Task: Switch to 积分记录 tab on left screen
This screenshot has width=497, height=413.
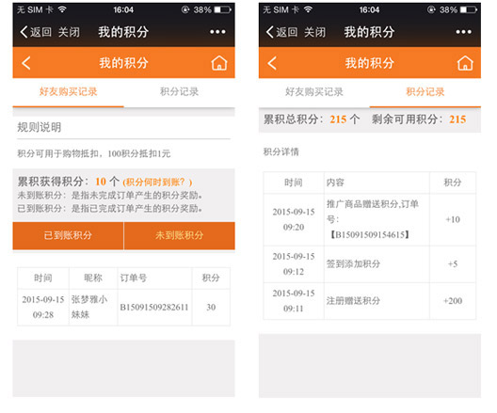Action: coord(180,92)
